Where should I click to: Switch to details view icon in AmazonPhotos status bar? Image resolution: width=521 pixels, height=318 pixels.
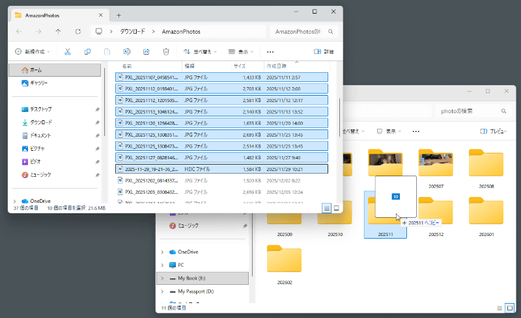[x=327, y=208]
